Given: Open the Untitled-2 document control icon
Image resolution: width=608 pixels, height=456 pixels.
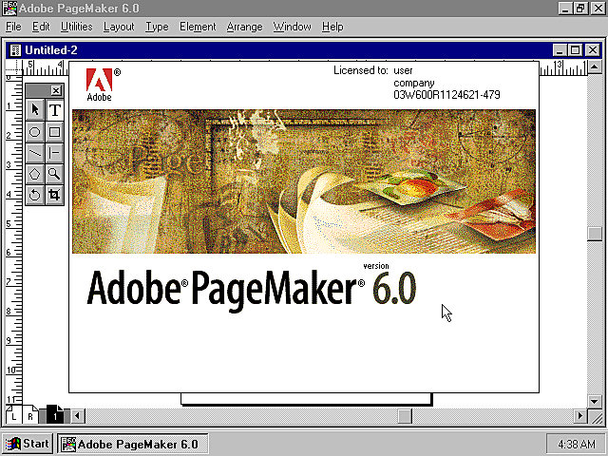Looking at the screenshot, I should pyautogui.click(x=15, y=50).
